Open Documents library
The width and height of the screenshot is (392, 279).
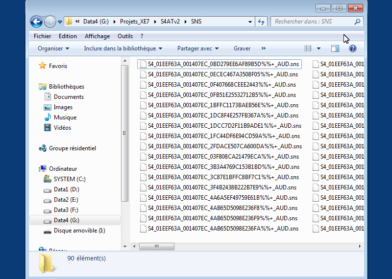tap(69, 97)
